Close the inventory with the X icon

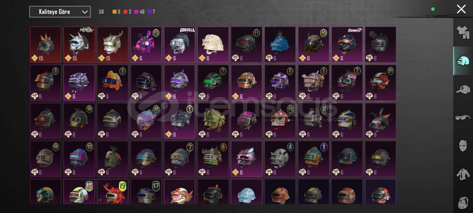click(461, 9)
